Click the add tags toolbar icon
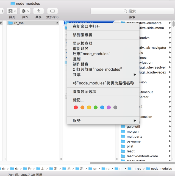Image resolution: width=175 pixels, height=176 pixels. [x=52, y=11]
